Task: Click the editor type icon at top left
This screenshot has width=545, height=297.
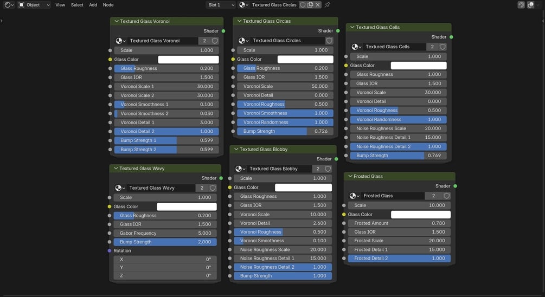Action: [x=8, y=5]
